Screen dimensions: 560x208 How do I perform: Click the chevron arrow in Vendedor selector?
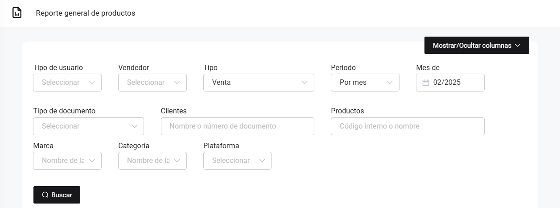(x=177, y=83)
